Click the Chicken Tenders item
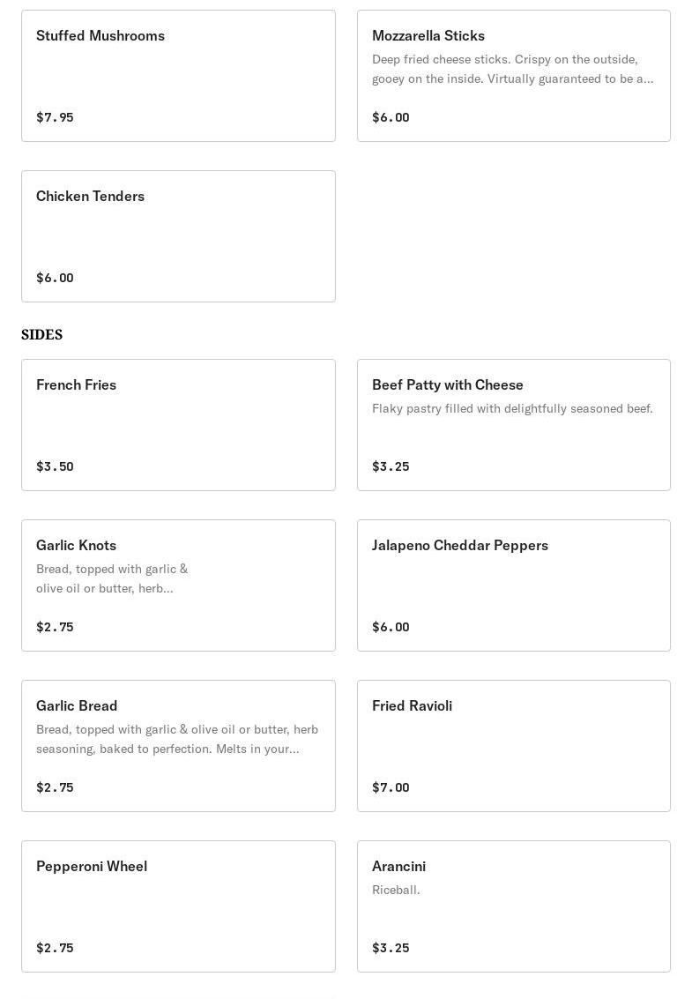 [x=178, y=236]
